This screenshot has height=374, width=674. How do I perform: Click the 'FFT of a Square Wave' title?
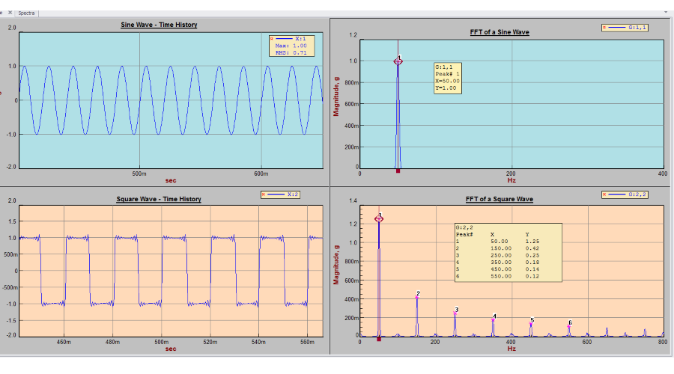[499, 199]
